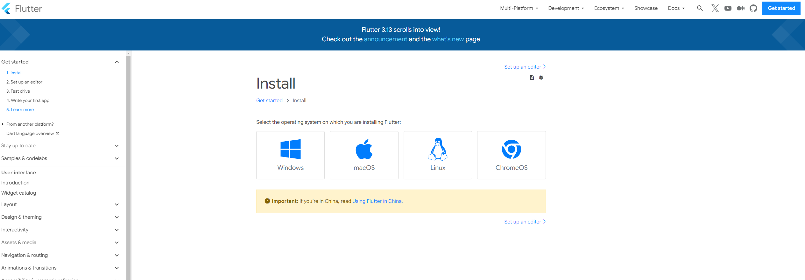Viewport: 805px width, 280px height.
Task: Choose the macOS install card
Action: click(x=364, y=155)
